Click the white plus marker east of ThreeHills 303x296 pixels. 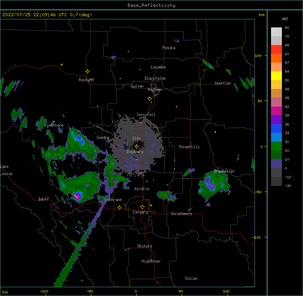click(x=215, y=132)
